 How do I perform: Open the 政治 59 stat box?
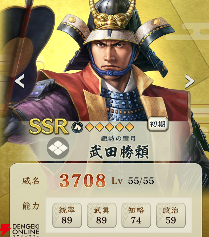[x=171, y=215]
